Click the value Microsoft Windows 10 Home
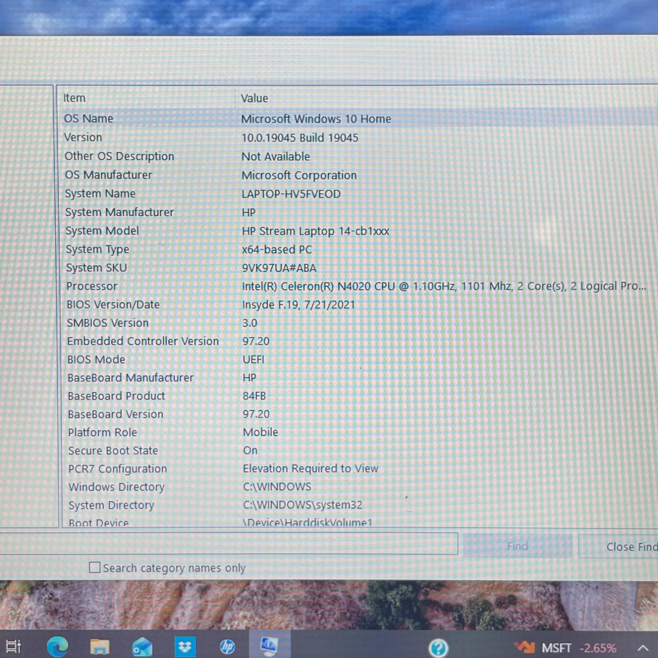The image size is (658, 658). click(x=316, y=119)
